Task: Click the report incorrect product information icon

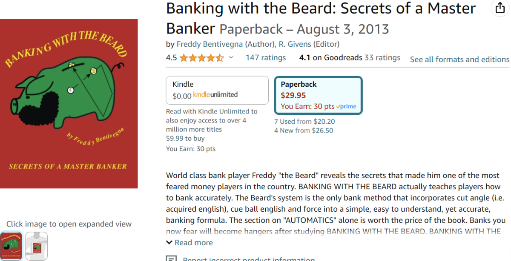Action: [x=171, y=258]
